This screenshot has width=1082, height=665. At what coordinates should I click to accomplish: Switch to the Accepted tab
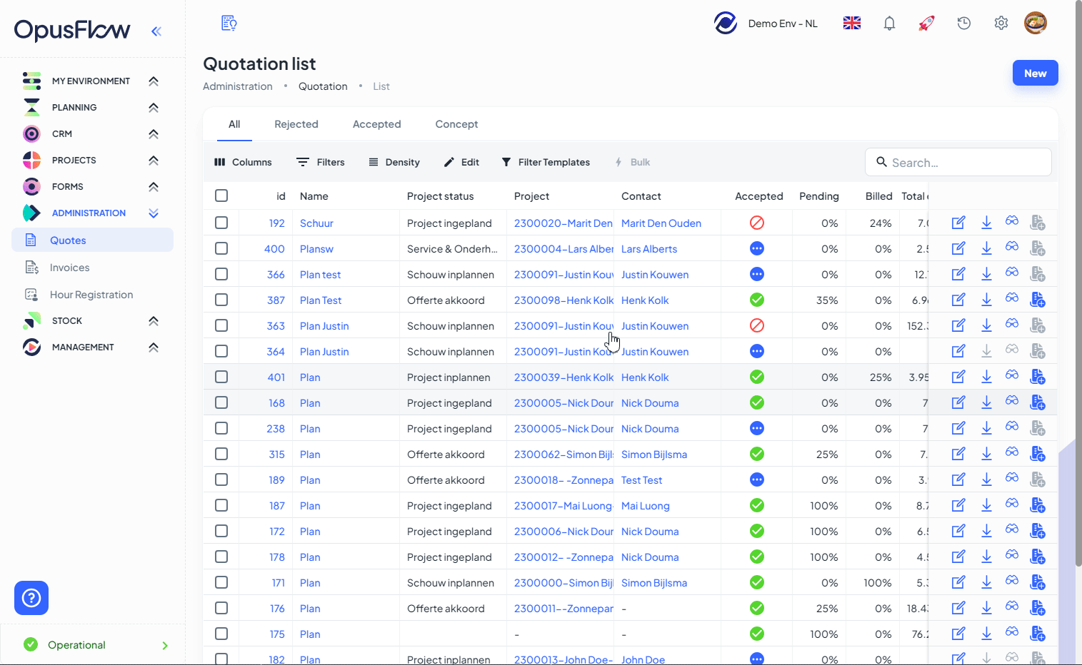pos(376,124)
